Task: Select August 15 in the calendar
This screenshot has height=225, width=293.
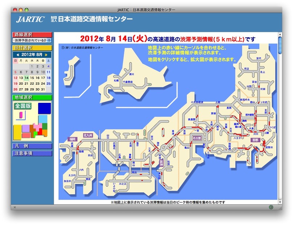Action: [x=32, y=78]
